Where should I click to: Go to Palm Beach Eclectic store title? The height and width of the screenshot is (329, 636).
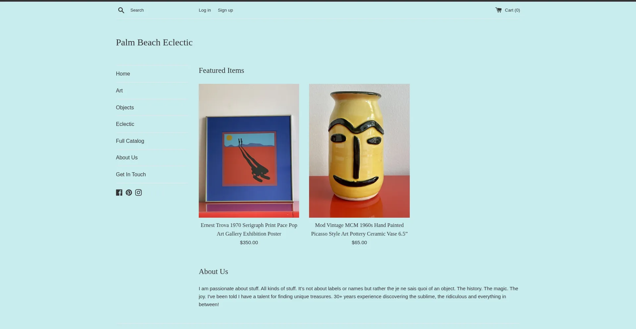click(154, 42)
